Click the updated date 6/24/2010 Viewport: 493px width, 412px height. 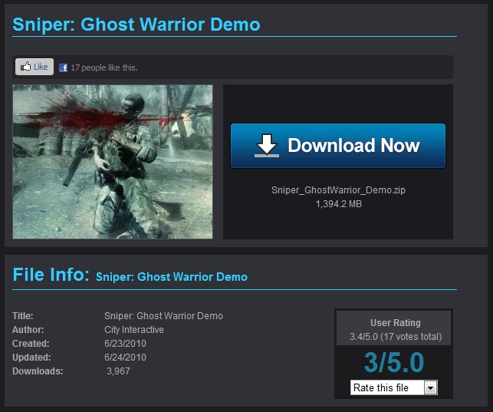[125, 358]
